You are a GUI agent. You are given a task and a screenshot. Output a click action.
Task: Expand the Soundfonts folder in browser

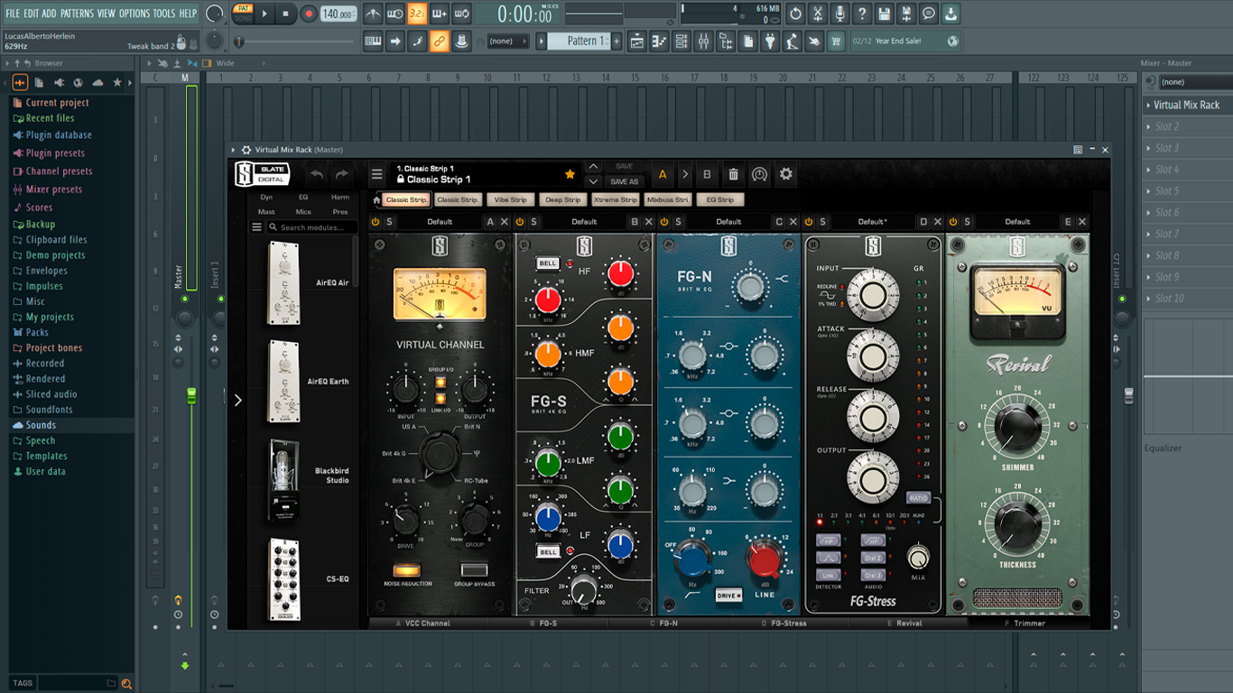[49, 410]
